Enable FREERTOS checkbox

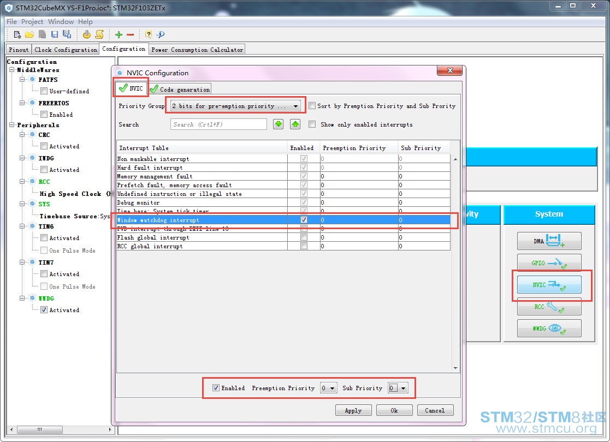(44, 115)
